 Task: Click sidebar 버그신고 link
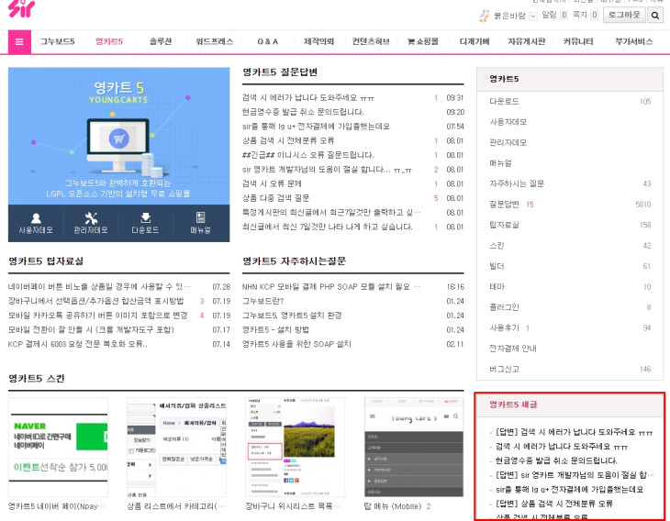(x=504, y=369)
